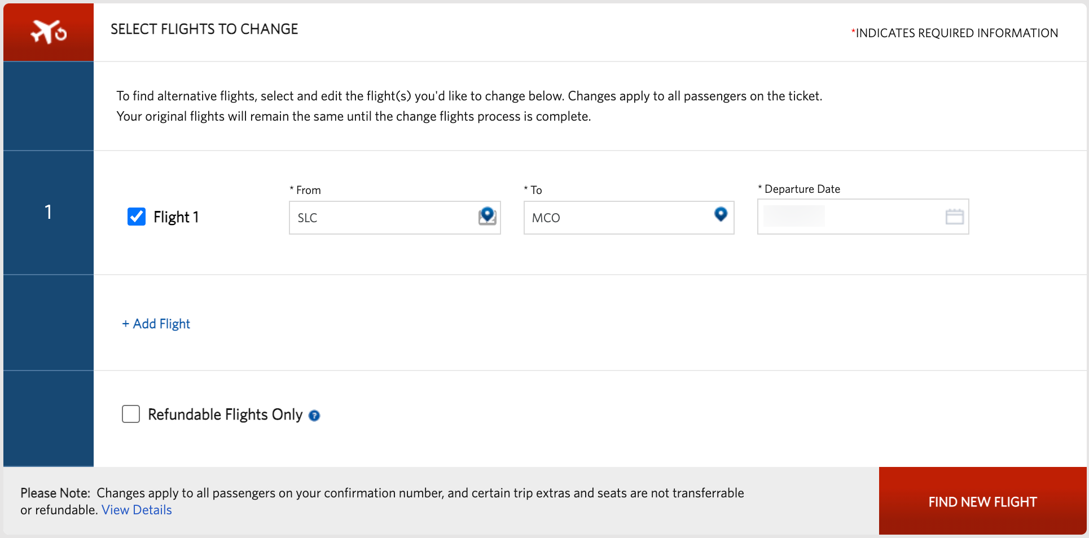Open the destination airport selector for MCO

pyautogui.click(x=721, y=215)
